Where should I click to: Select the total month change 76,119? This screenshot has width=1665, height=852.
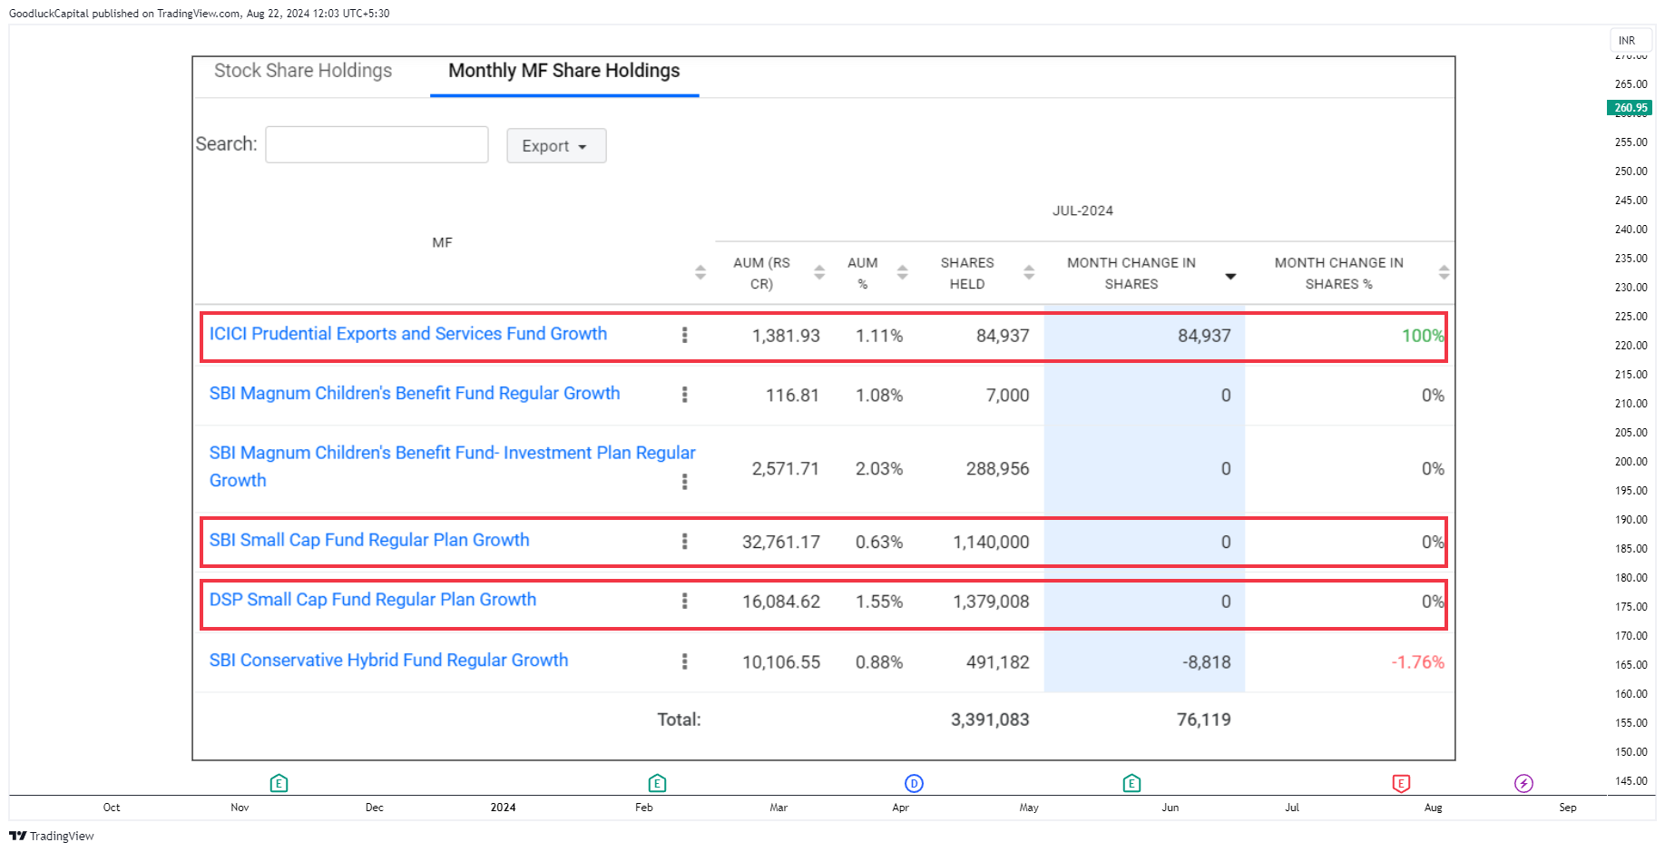(1204, 720)
